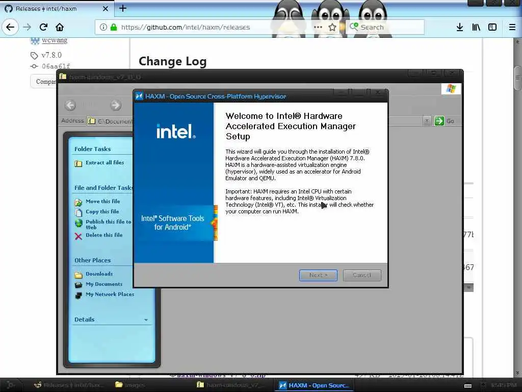Screen dimensions: 522x392
Task: Close the Releases intel/haxm tab
Action: click(106, 9)
